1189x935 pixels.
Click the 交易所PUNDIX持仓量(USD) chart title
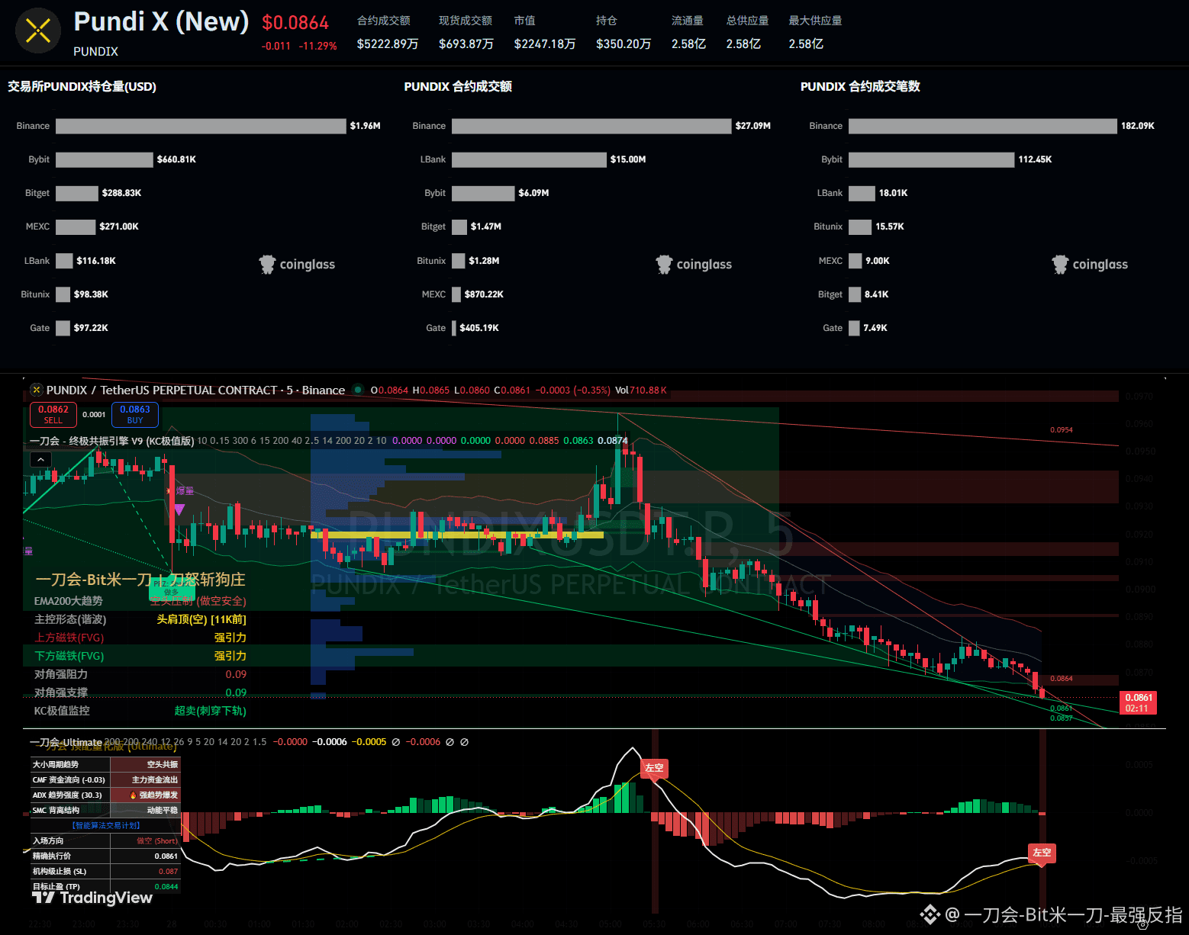[82, 87]
